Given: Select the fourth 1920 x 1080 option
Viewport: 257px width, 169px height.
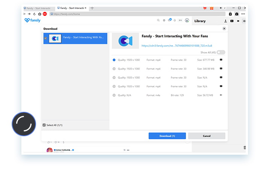Looking at the screenshot, I should (x=114, y=87).
